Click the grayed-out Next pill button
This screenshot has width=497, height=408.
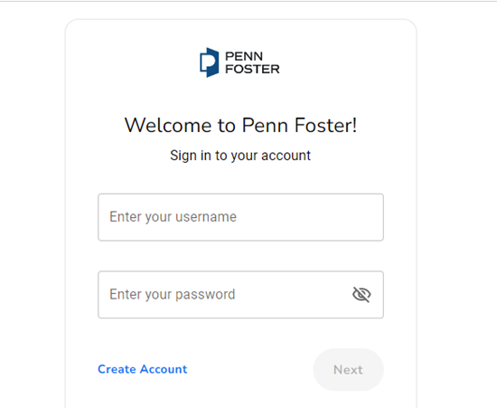pos(348,370)
